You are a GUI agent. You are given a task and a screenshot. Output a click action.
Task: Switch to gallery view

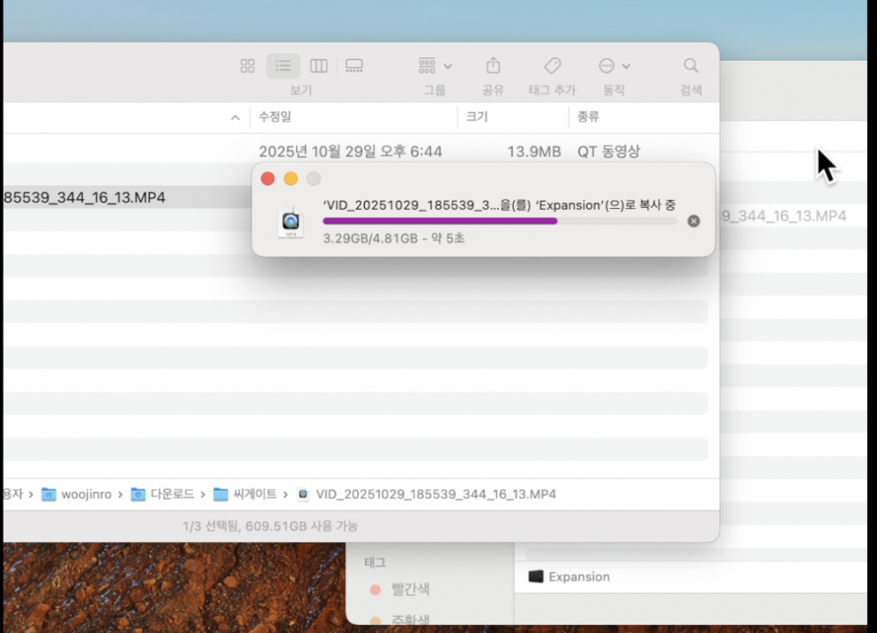(354, 65)
